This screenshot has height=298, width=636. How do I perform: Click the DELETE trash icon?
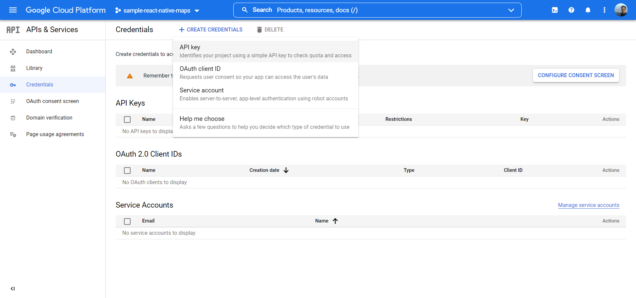[x=259, y=30]
